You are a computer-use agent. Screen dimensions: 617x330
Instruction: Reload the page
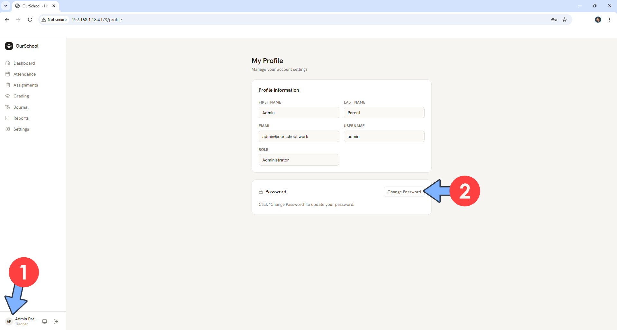tap(30, 20)
